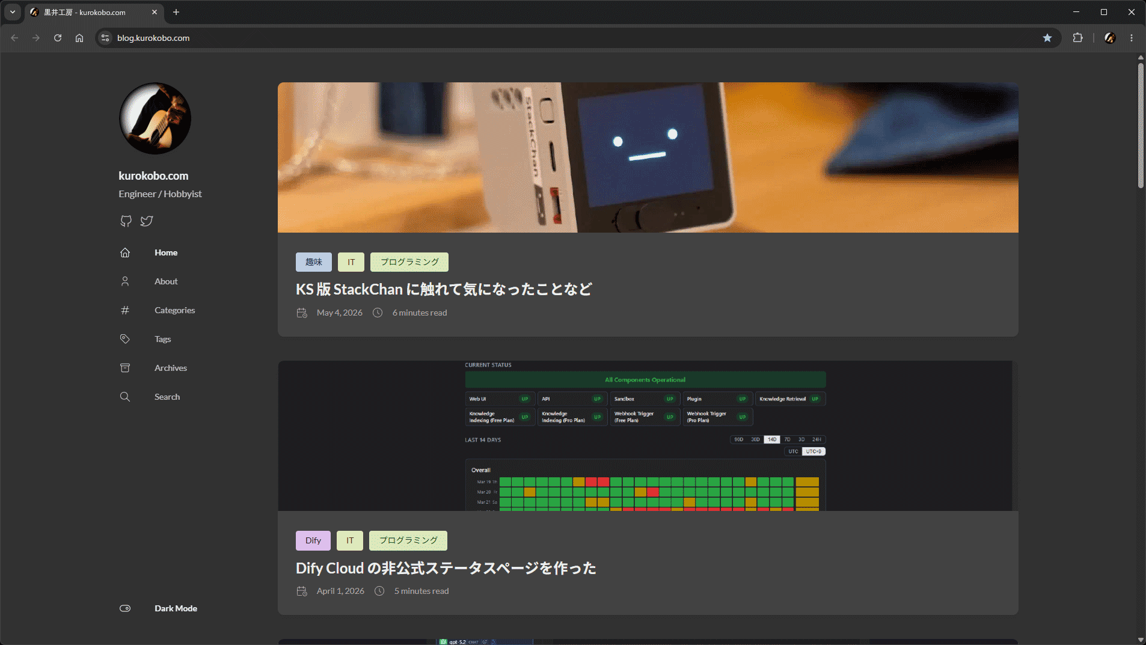
Task: Click the guitar profile avatar image
Action: pos(155,118)
